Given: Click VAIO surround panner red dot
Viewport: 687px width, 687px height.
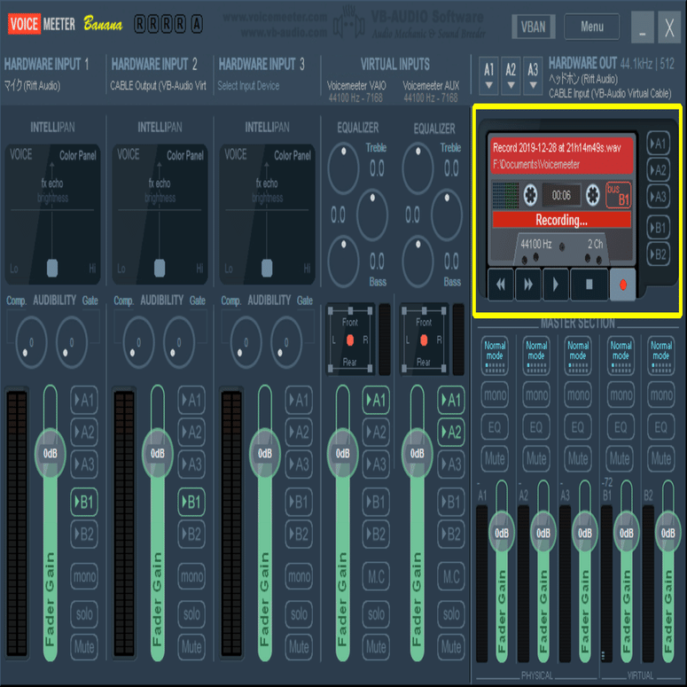Looking at the screenshot, I should [350, 340].
